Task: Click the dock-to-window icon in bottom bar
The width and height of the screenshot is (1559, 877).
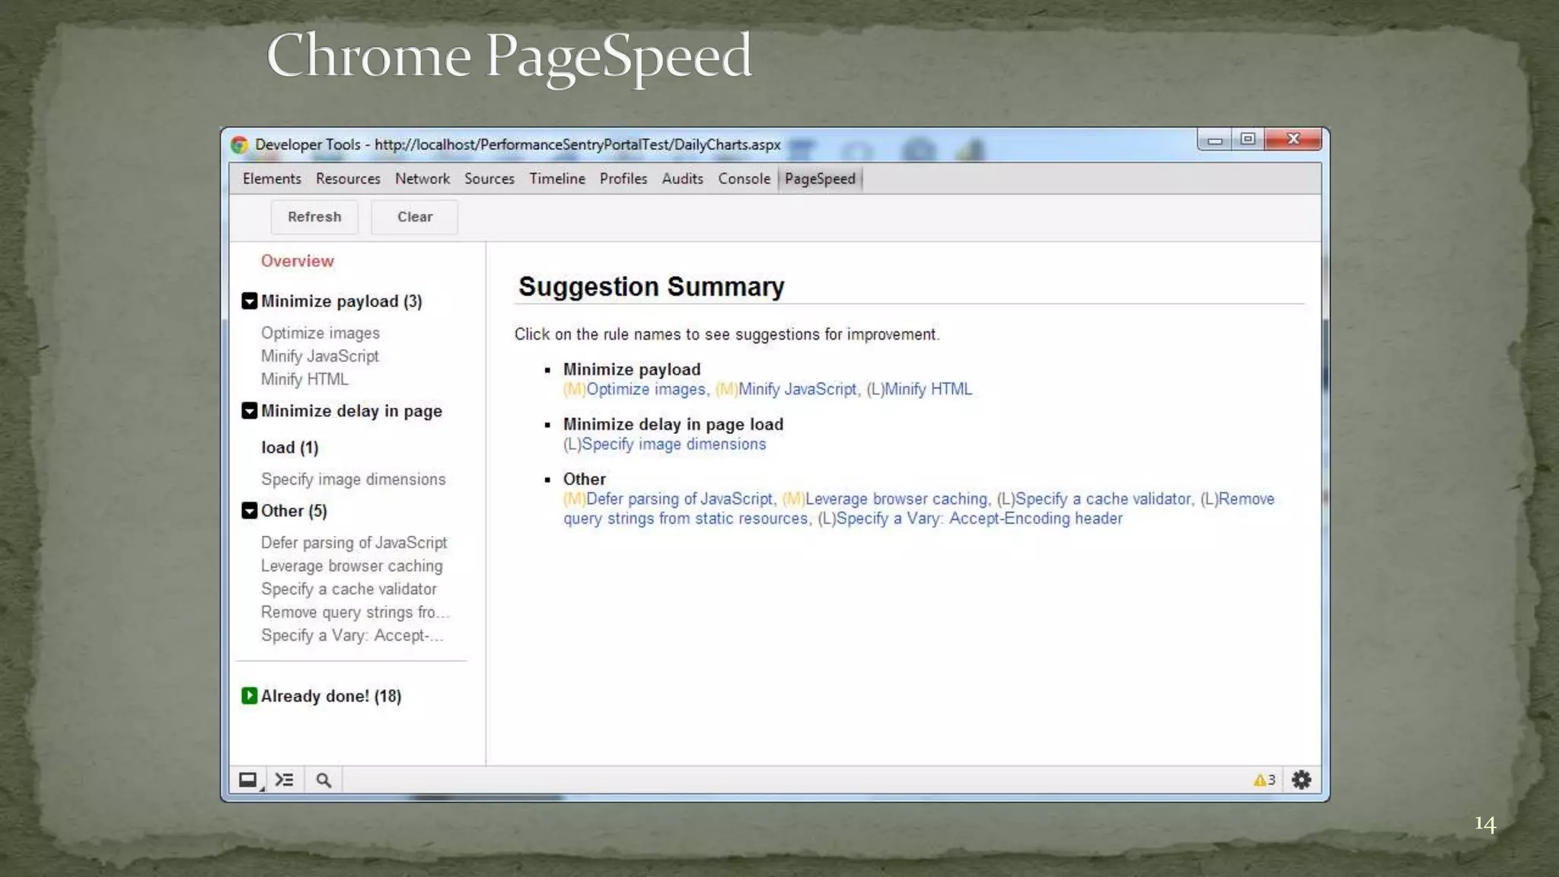Action: (x=248, y=780)
